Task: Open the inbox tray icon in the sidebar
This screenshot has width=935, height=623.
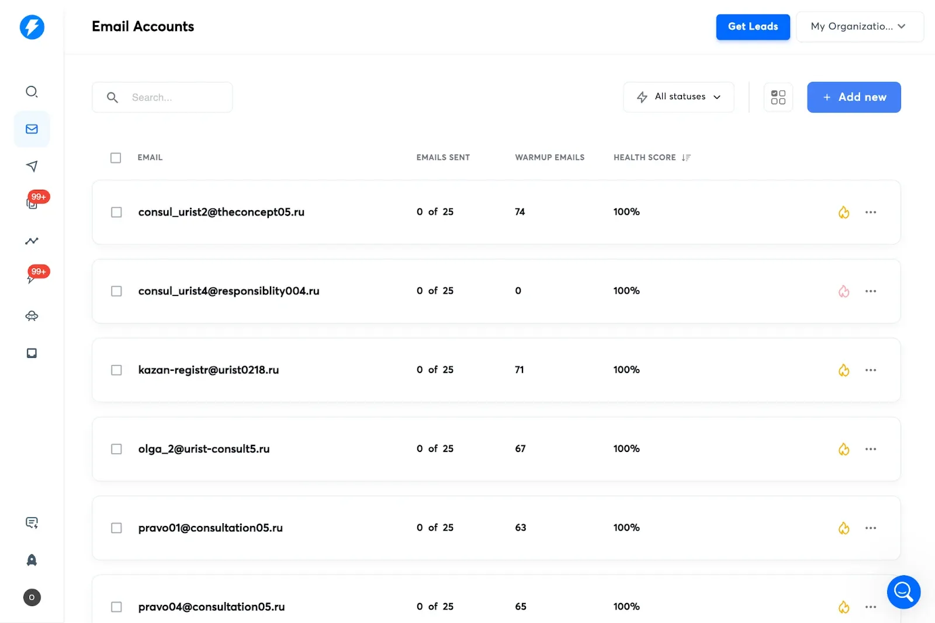Action: click(x=32, y=353)
